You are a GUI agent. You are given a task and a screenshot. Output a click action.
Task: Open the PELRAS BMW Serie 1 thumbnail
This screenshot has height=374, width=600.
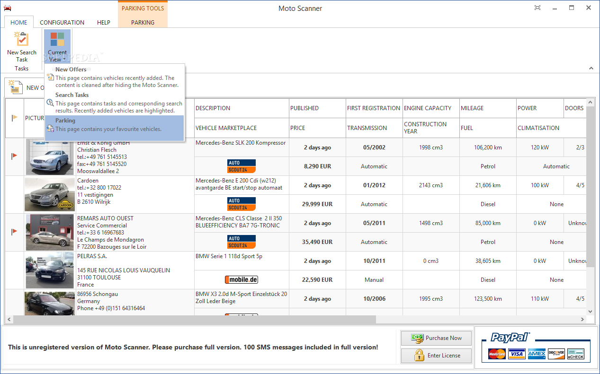pyautogui.click(x=50, y=270)
